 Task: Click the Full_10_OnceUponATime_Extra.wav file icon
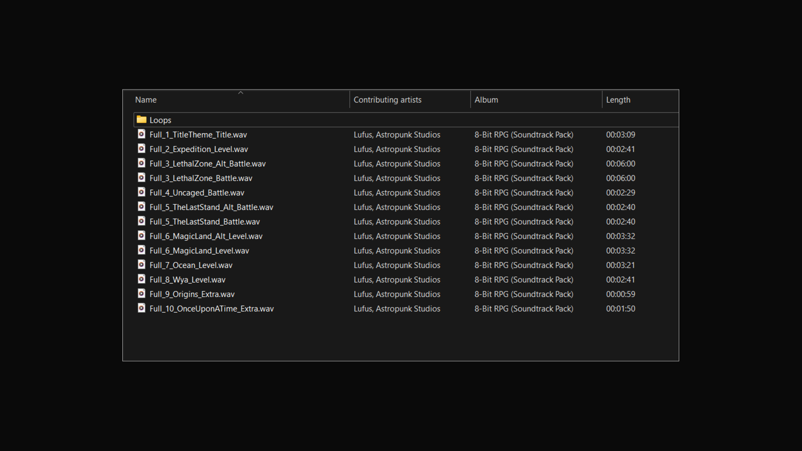tap(142, 308)
